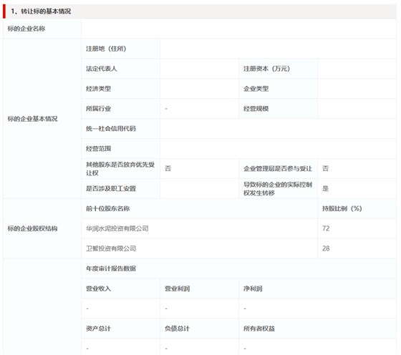Screen dimensions: 401x355
Task: Select the 否 value beside 企业管理层是否参与受让
Action: (x=325, y=168)
